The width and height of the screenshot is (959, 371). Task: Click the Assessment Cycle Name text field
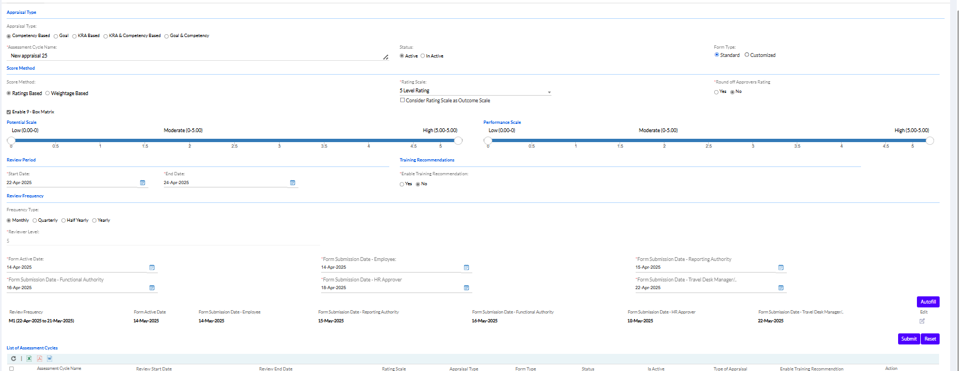(x=194, y=56)
